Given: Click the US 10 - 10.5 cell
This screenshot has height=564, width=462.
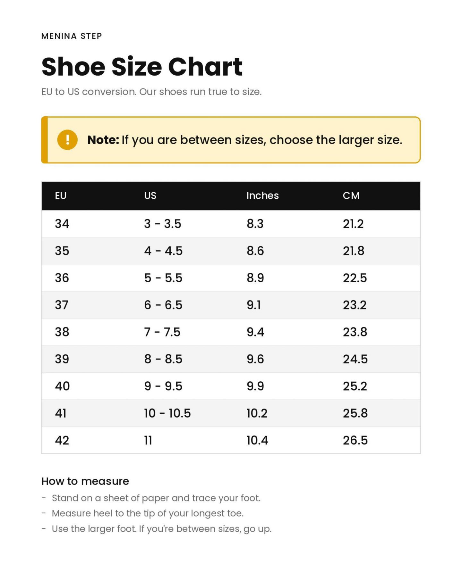Looking at the screenshot, I should (x=167, y=413).
